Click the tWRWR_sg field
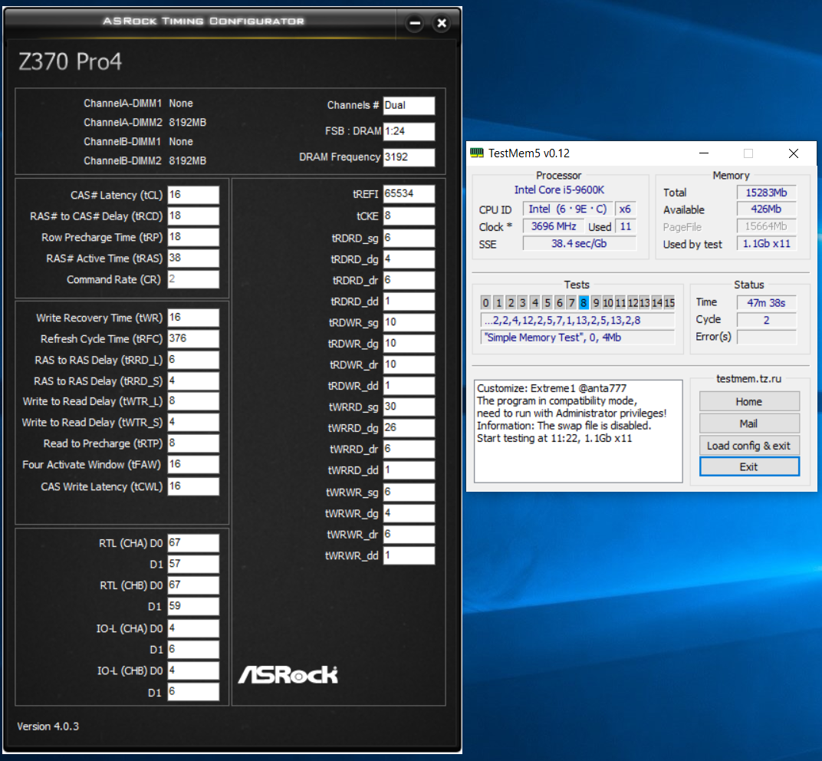 click(409, 492)
